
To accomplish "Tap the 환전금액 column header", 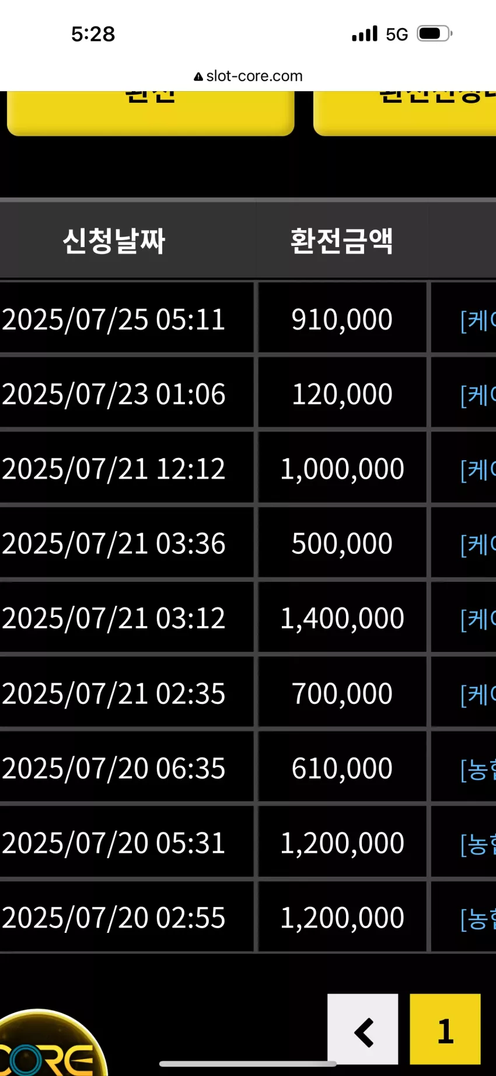I will (x=342, y=241).
